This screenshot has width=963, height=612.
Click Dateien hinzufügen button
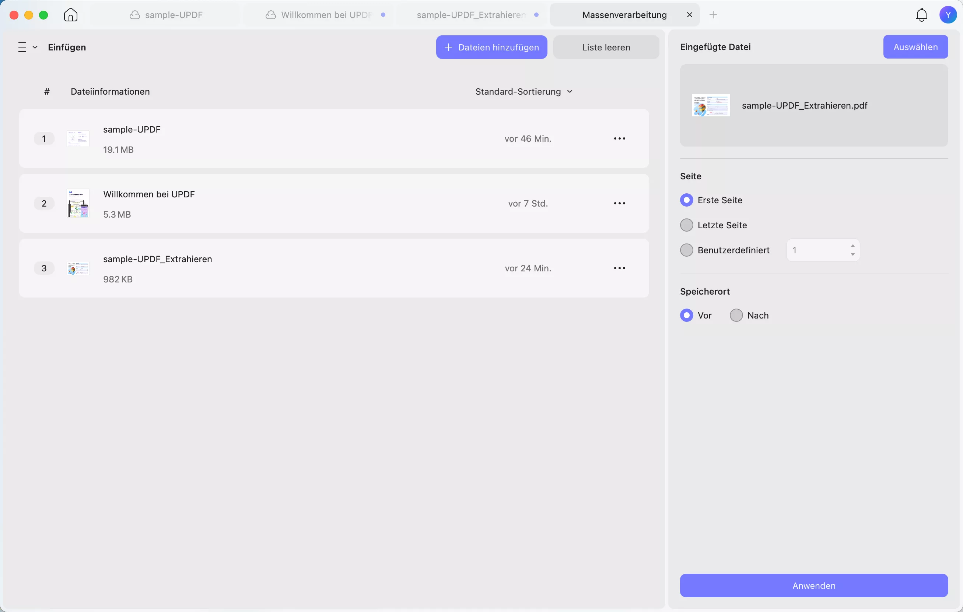pyautogui.click(x=491, y=47)
